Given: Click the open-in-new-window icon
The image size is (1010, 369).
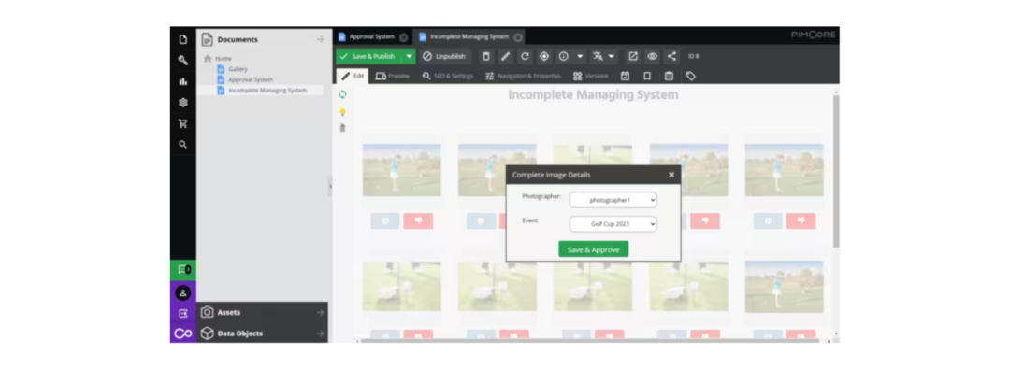Looking at the screenshot, I should [x=633, y=57].
